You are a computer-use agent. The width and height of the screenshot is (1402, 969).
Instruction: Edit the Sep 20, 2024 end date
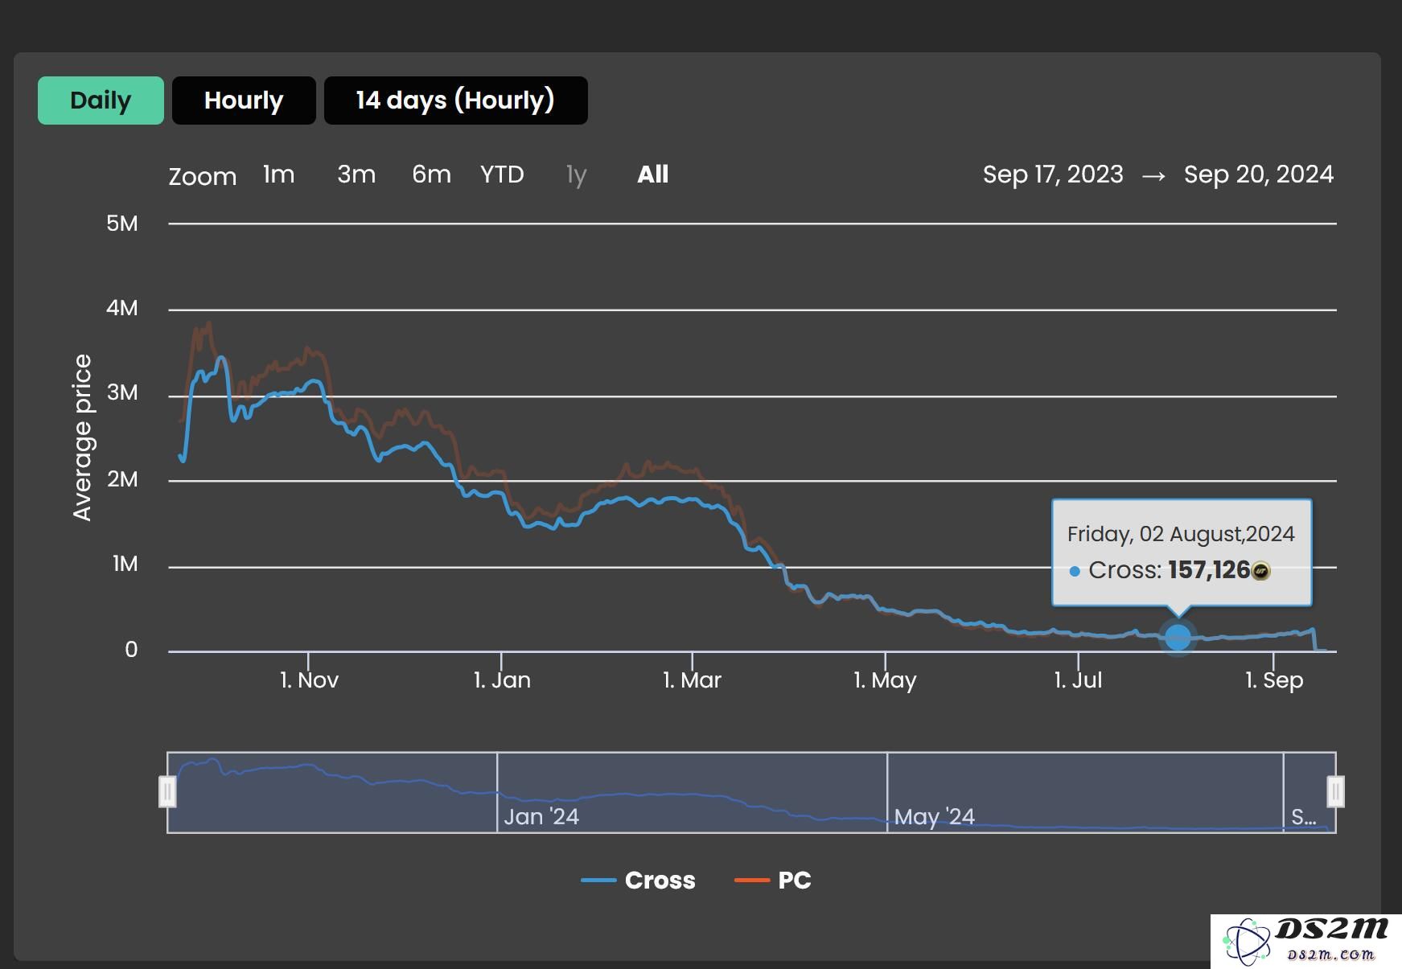(x=1259, y=175)
